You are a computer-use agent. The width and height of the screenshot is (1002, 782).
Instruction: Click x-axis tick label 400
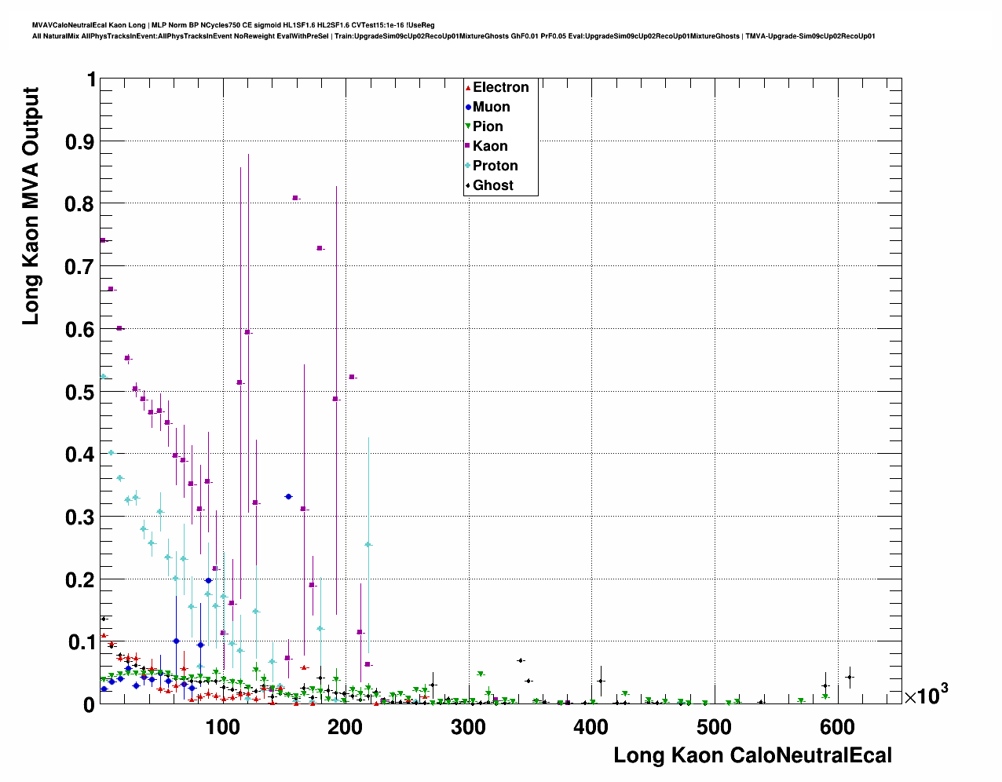591,727
